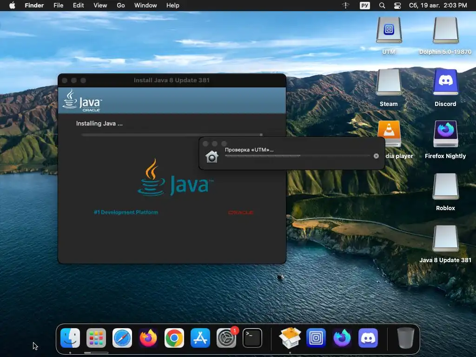Image resolution: width=476 pixels, height=357 pixels.
Task: Open the Roblox disk icon
Action: click(445, 186)
